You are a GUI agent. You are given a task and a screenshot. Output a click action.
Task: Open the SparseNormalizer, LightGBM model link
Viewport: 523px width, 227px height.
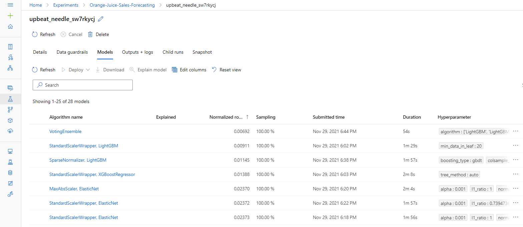point(78,160)
